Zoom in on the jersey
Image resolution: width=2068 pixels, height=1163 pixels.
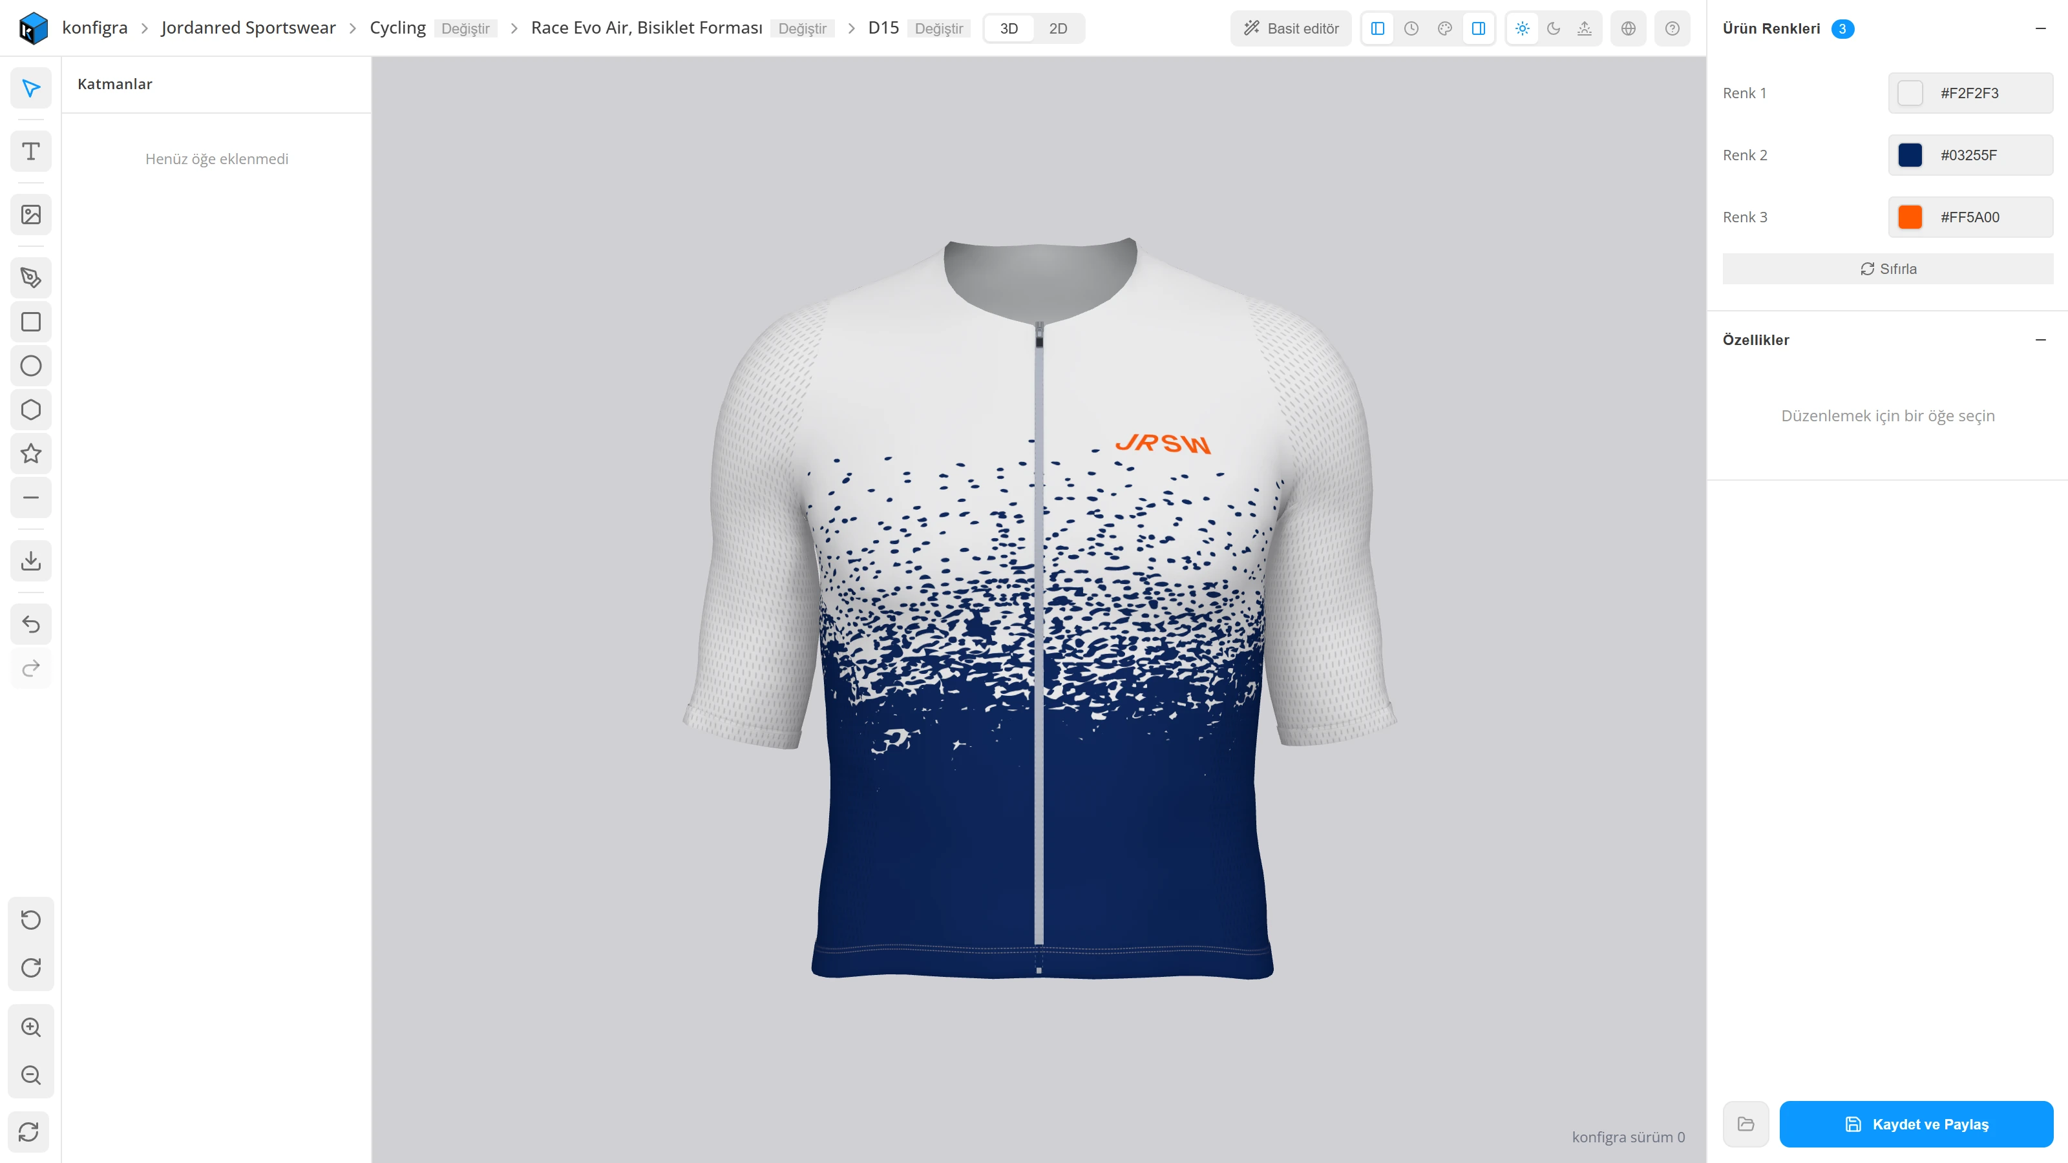click(30, 1027)
